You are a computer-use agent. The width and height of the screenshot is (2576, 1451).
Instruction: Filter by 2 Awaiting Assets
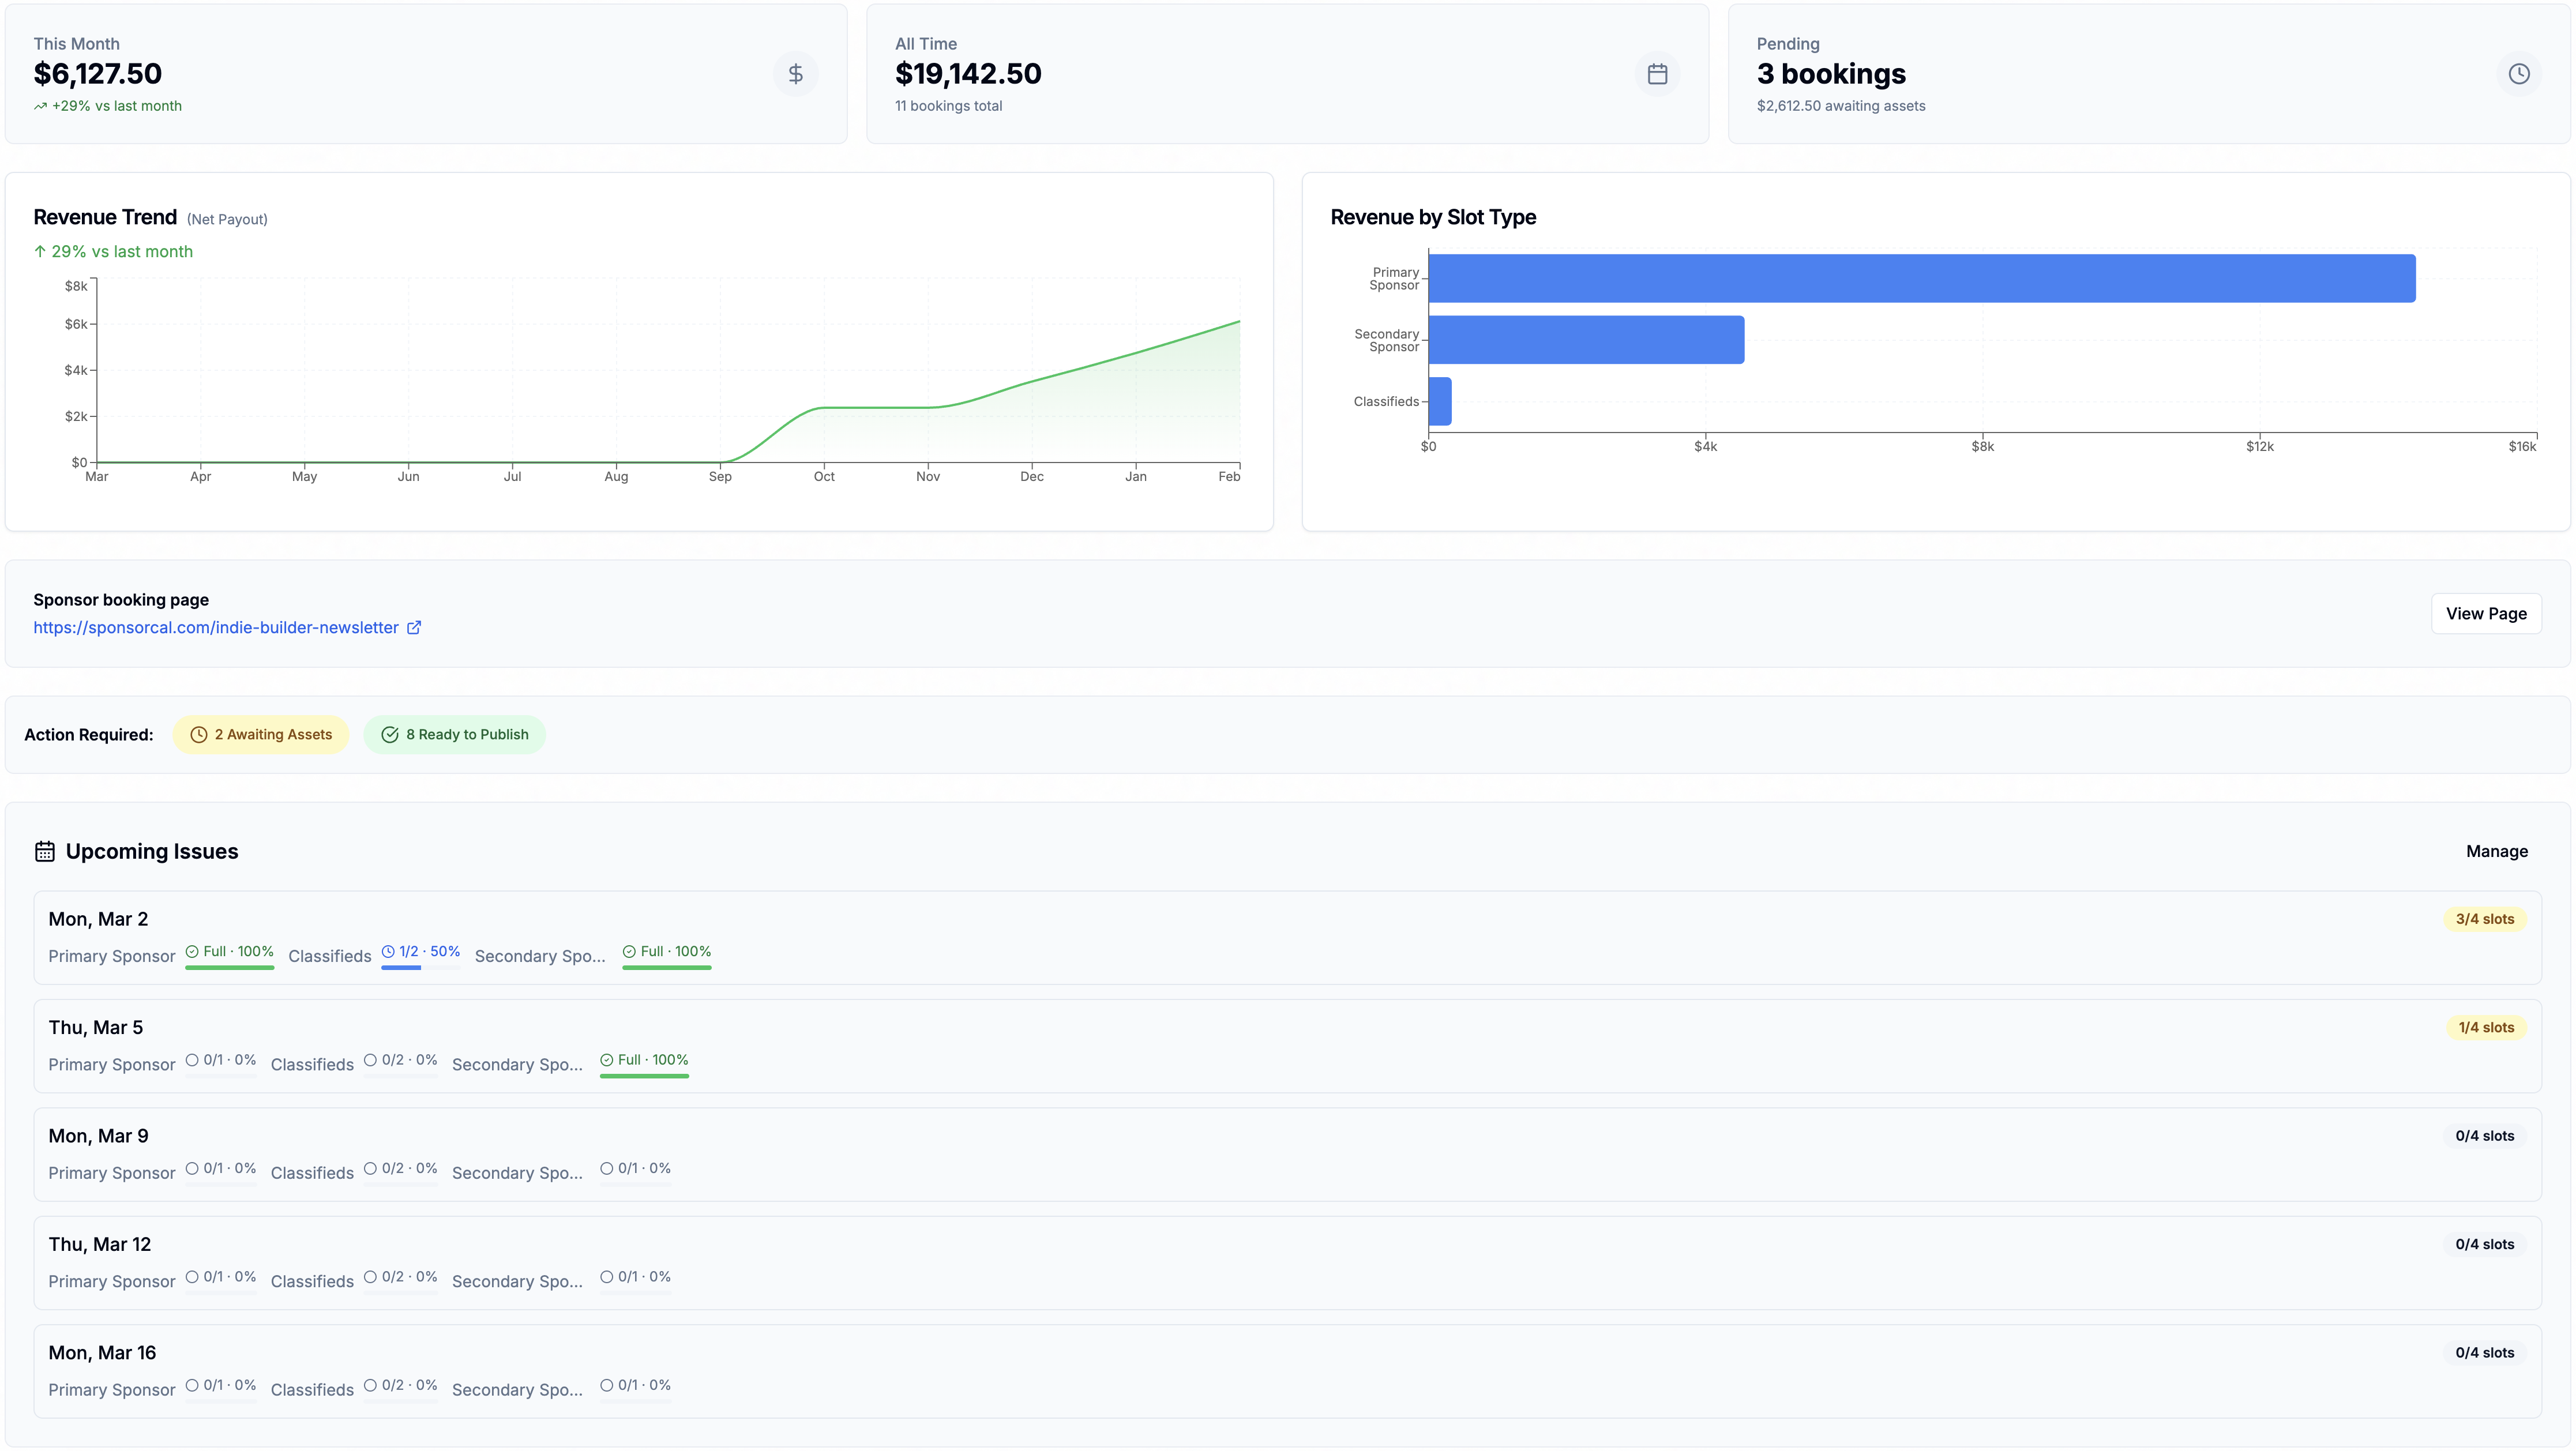tap(261, 735)
